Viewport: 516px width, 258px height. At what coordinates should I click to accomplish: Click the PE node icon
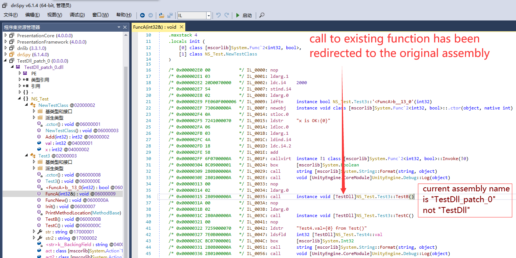click(26, 73)
